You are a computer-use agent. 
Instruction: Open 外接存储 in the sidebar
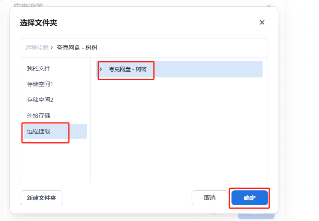pos(39,115)
